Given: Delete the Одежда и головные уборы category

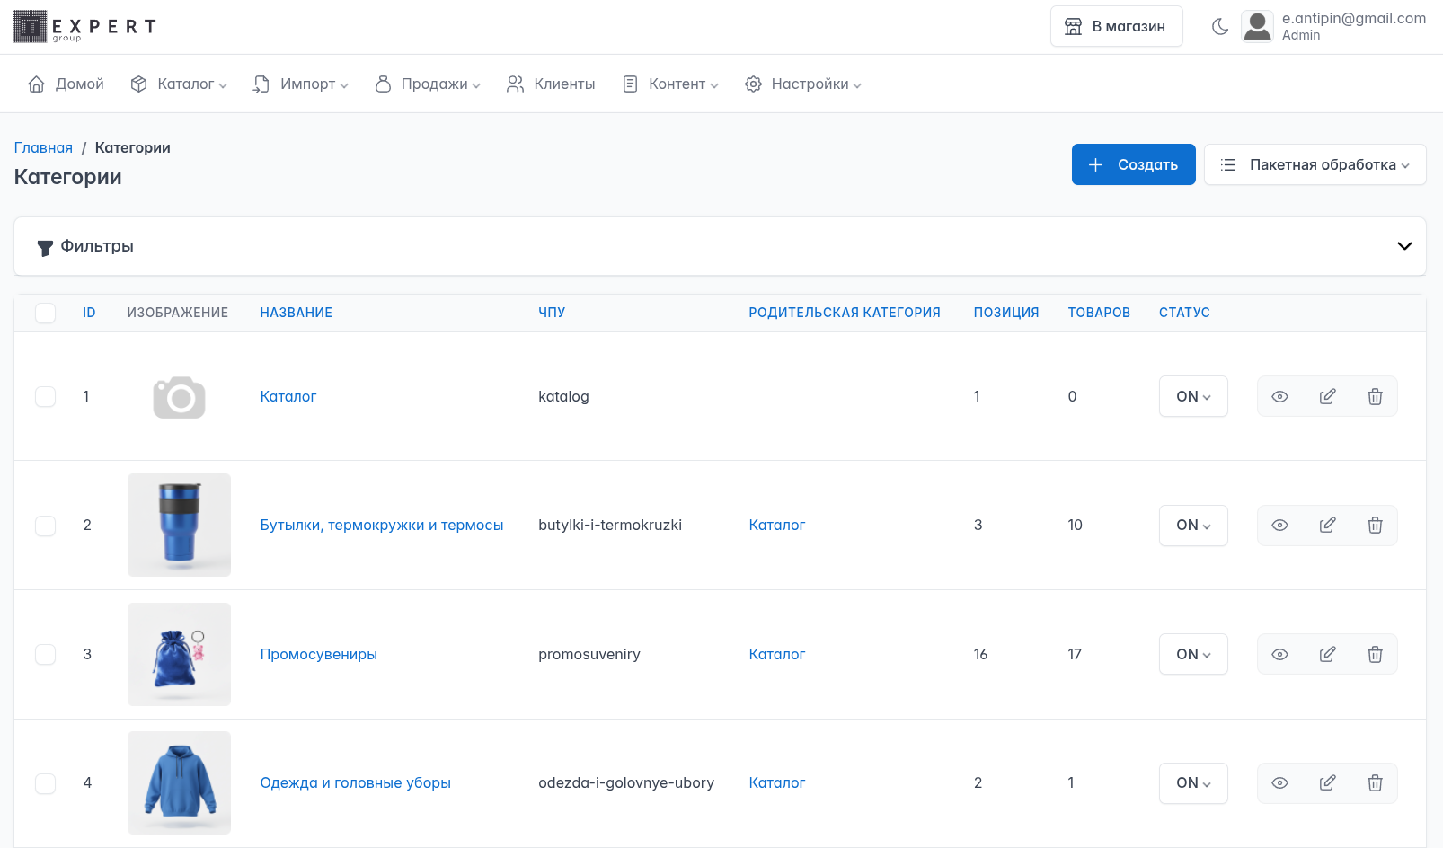Looking at the screenshot, I should click(1374, 783).
